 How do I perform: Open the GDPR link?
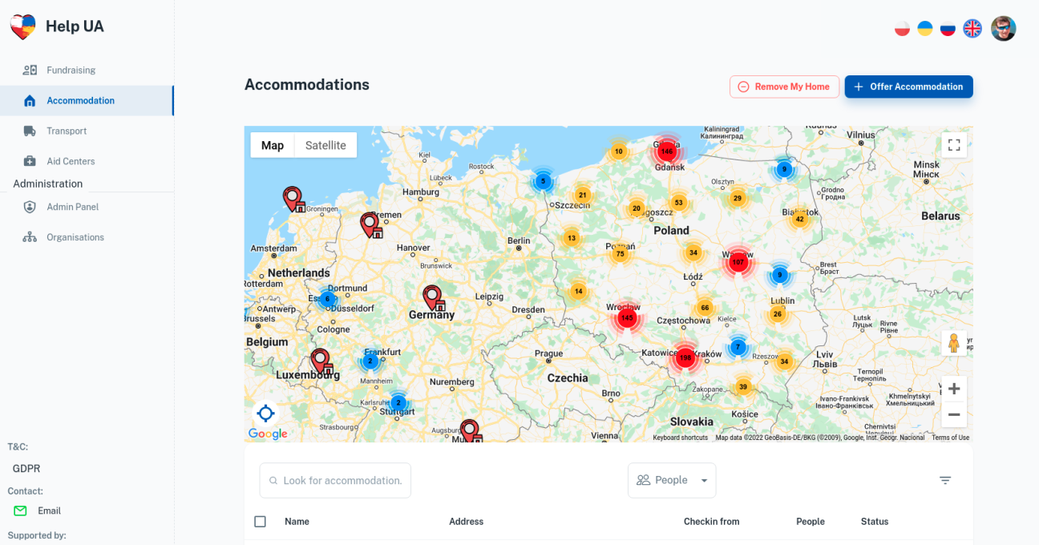(x=26, y=469)
